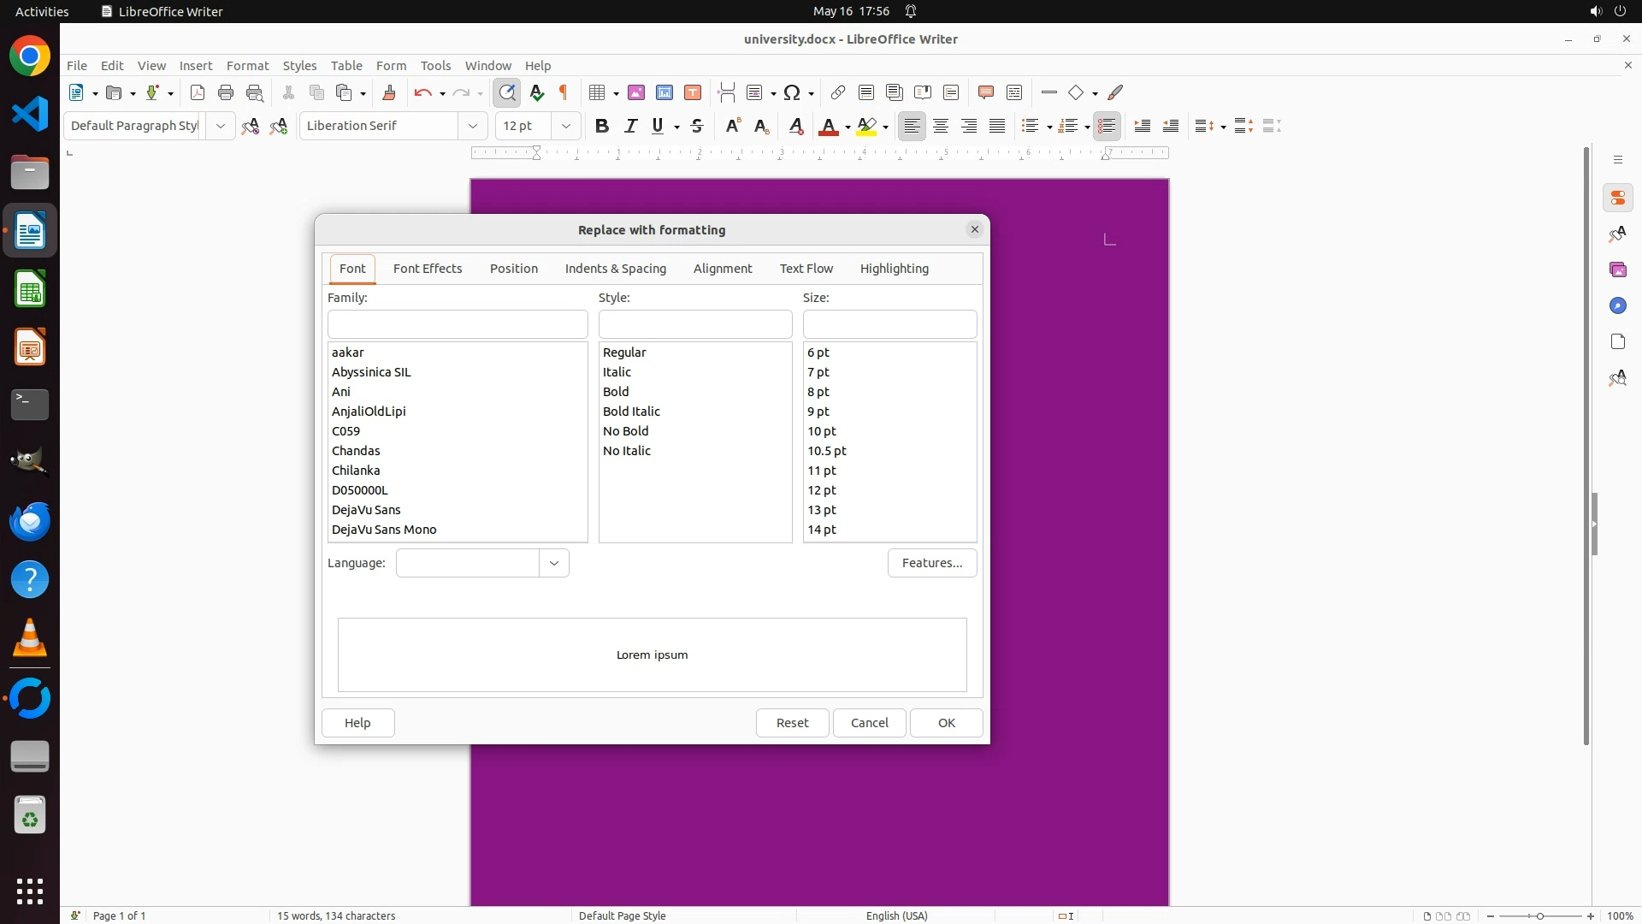Click the Features... button
Viewport: 1642px width, 924px height.
pyautogui.click(x=931, y=563)
